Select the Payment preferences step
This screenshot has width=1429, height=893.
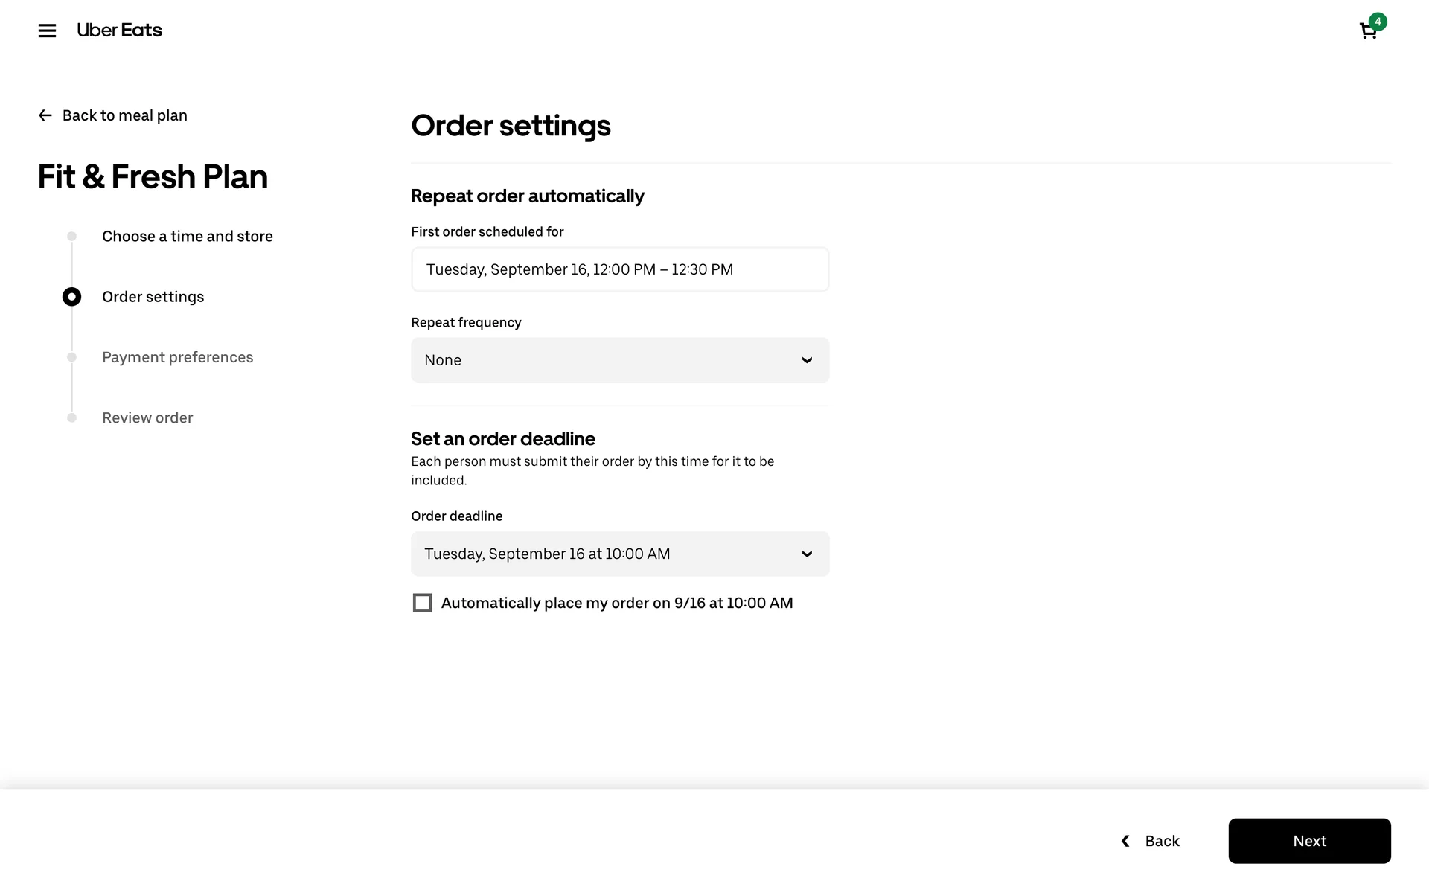pos(177,357)
